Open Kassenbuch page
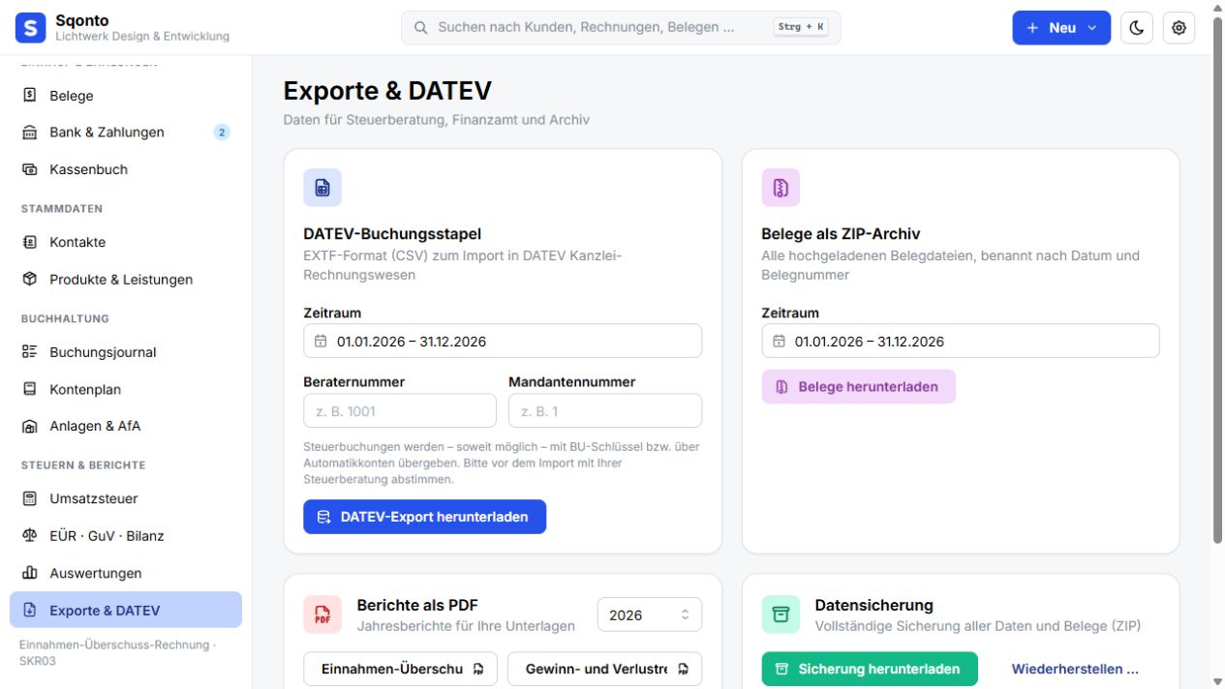Viewport: 1225px width, 689px height. coord(126,169)
